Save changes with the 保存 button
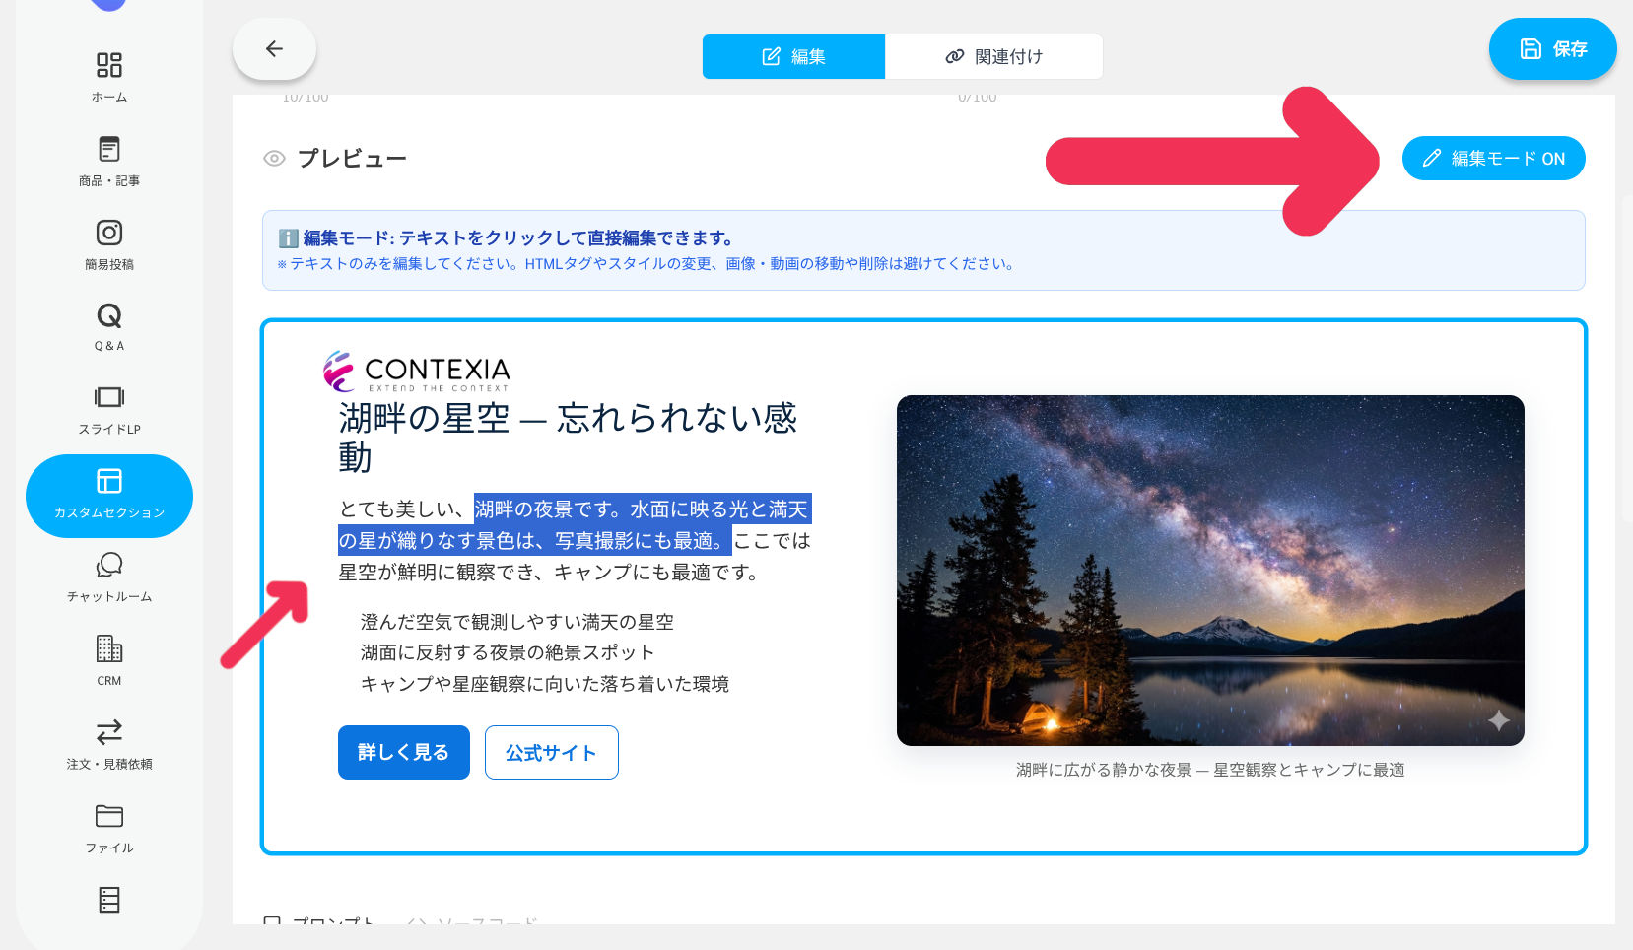This screenshot has width=1633, height=950. click(x=1553, y=48)
